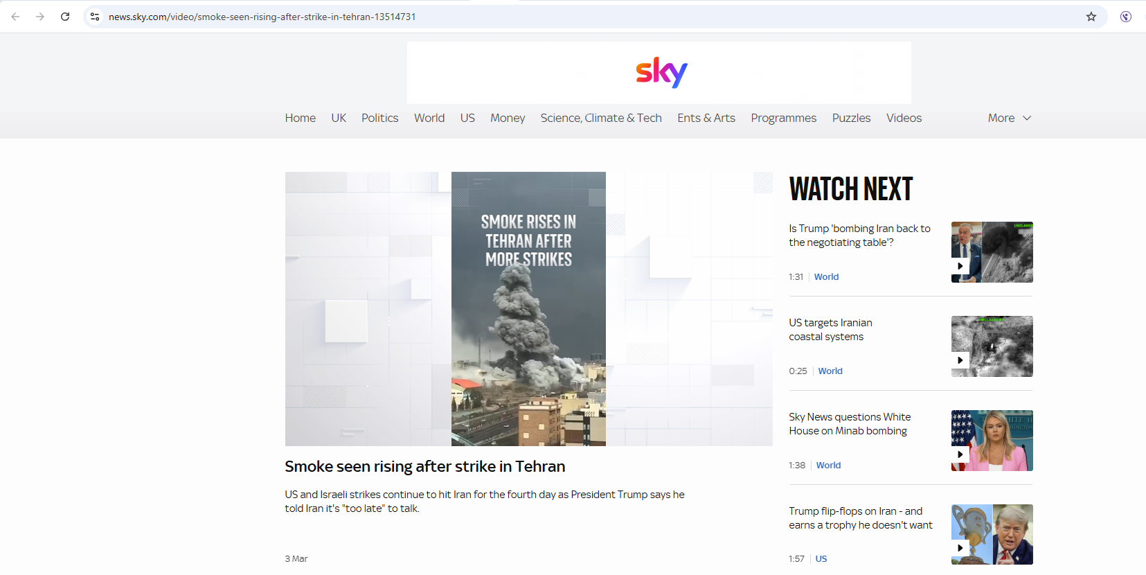Click the browser back arrow

[x=15, y=17]
